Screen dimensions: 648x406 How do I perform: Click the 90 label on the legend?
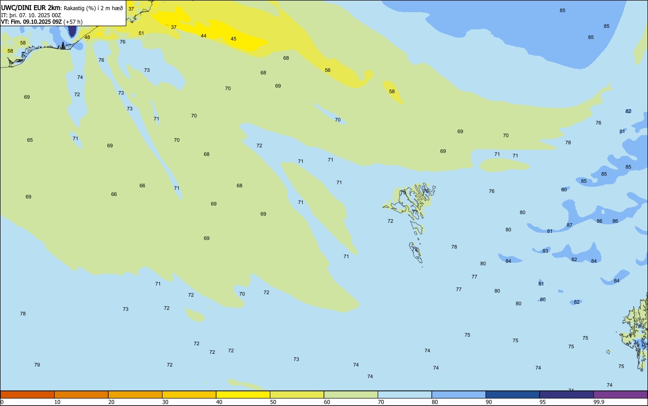tap(489, 402)
